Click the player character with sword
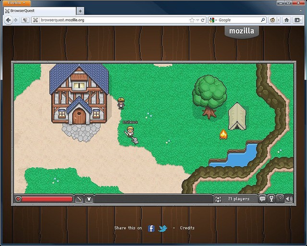The image size is (307, 246). tap(130, 132)
